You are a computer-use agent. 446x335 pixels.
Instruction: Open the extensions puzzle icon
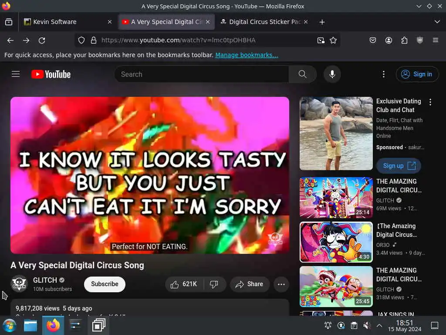(x=404, y=41)
